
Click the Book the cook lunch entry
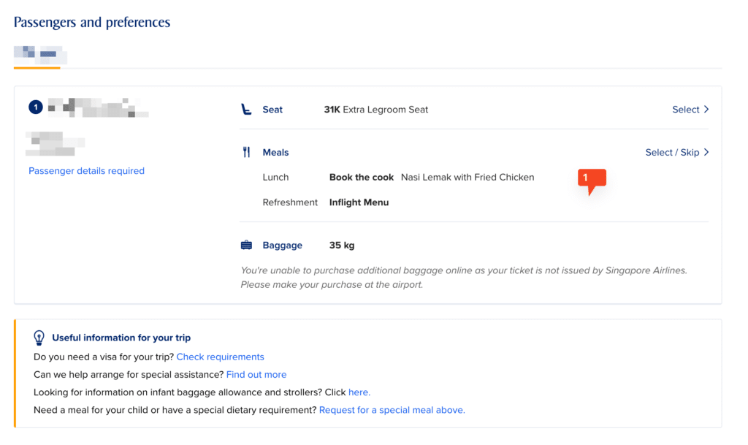[361, 177]
